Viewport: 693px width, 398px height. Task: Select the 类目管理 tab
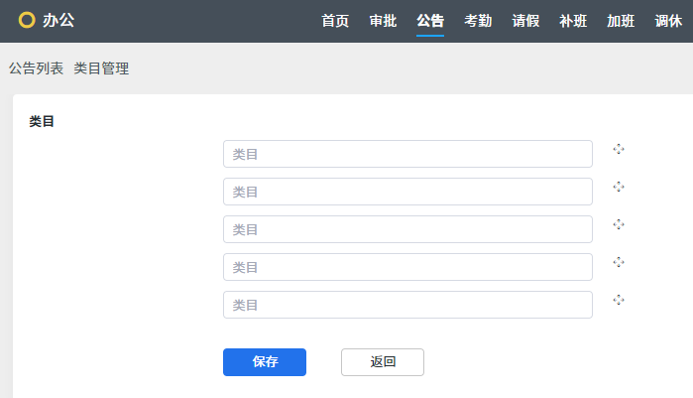tap(101, 68)
